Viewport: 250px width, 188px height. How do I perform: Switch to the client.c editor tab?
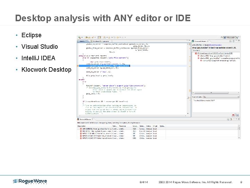click(83, 41)
